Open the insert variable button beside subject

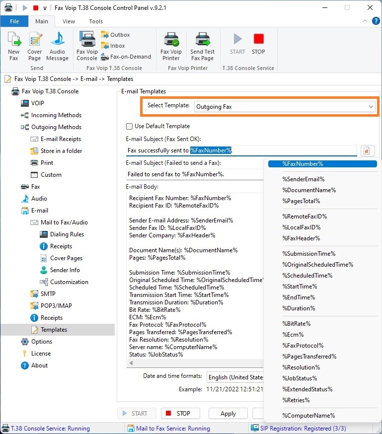pos(368,150)
